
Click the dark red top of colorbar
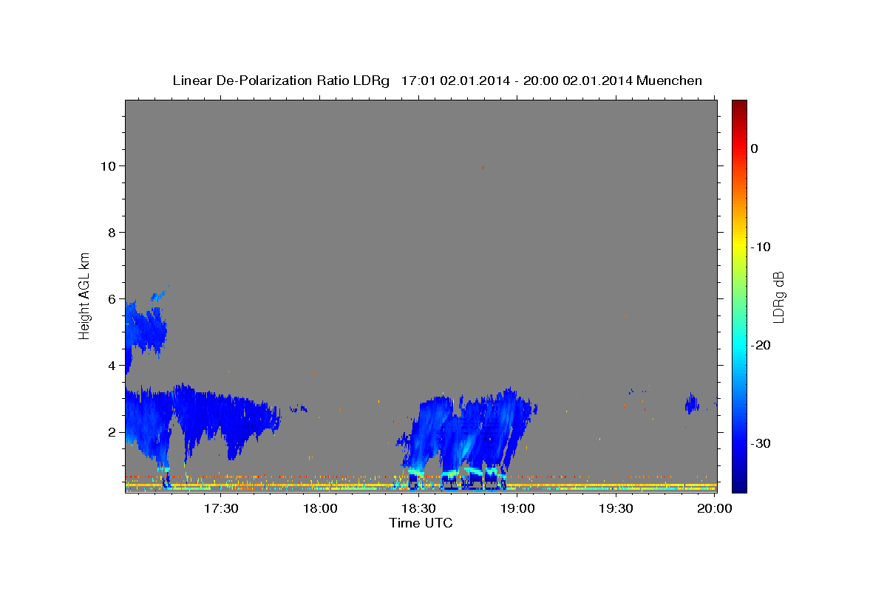coord(739,107)
